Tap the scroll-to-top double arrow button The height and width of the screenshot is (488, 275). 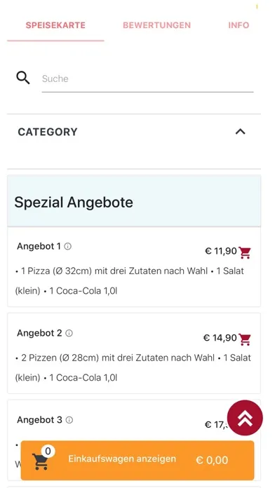[245, 418]
